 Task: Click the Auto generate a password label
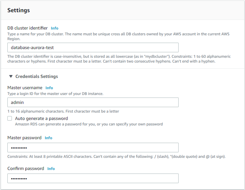coord(41,119)
